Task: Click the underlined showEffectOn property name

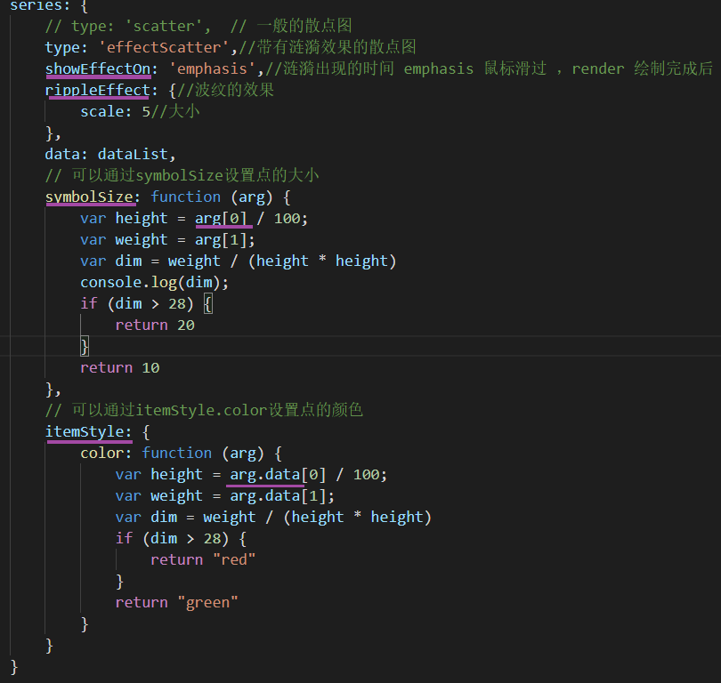Action: point(98,68)
